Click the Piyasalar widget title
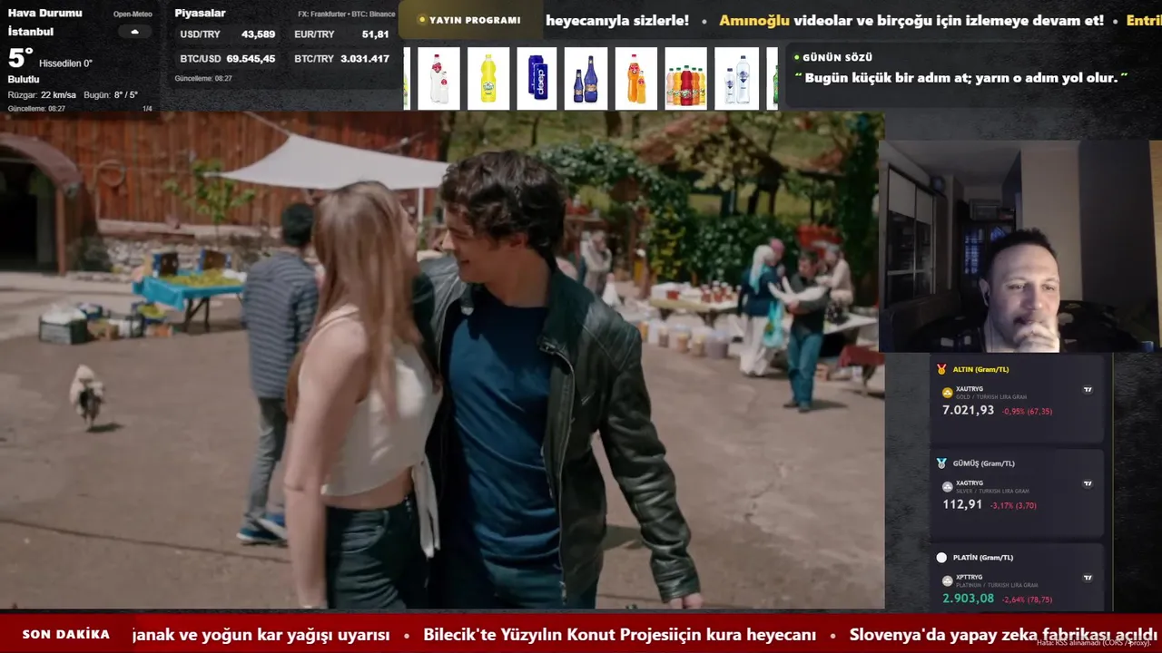1162x653 pixels. 200,13
